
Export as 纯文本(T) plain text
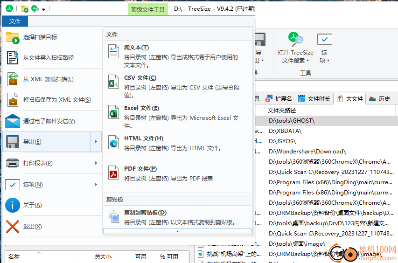(x=177, y=56)
